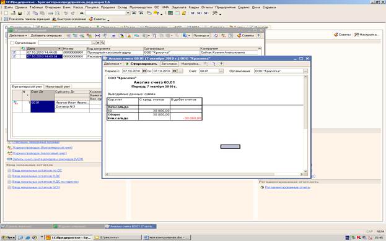This screenshot has width=386, height=241.
Task: Click the calendar icon beside Период с date
Action: coord(144,71)
